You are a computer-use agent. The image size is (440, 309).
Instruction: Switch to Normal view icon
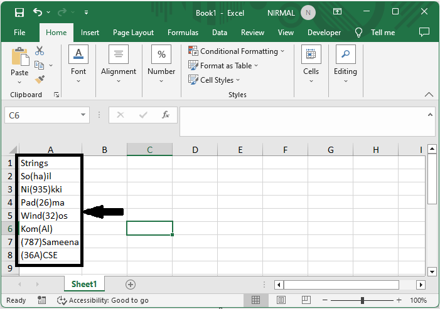255,300
